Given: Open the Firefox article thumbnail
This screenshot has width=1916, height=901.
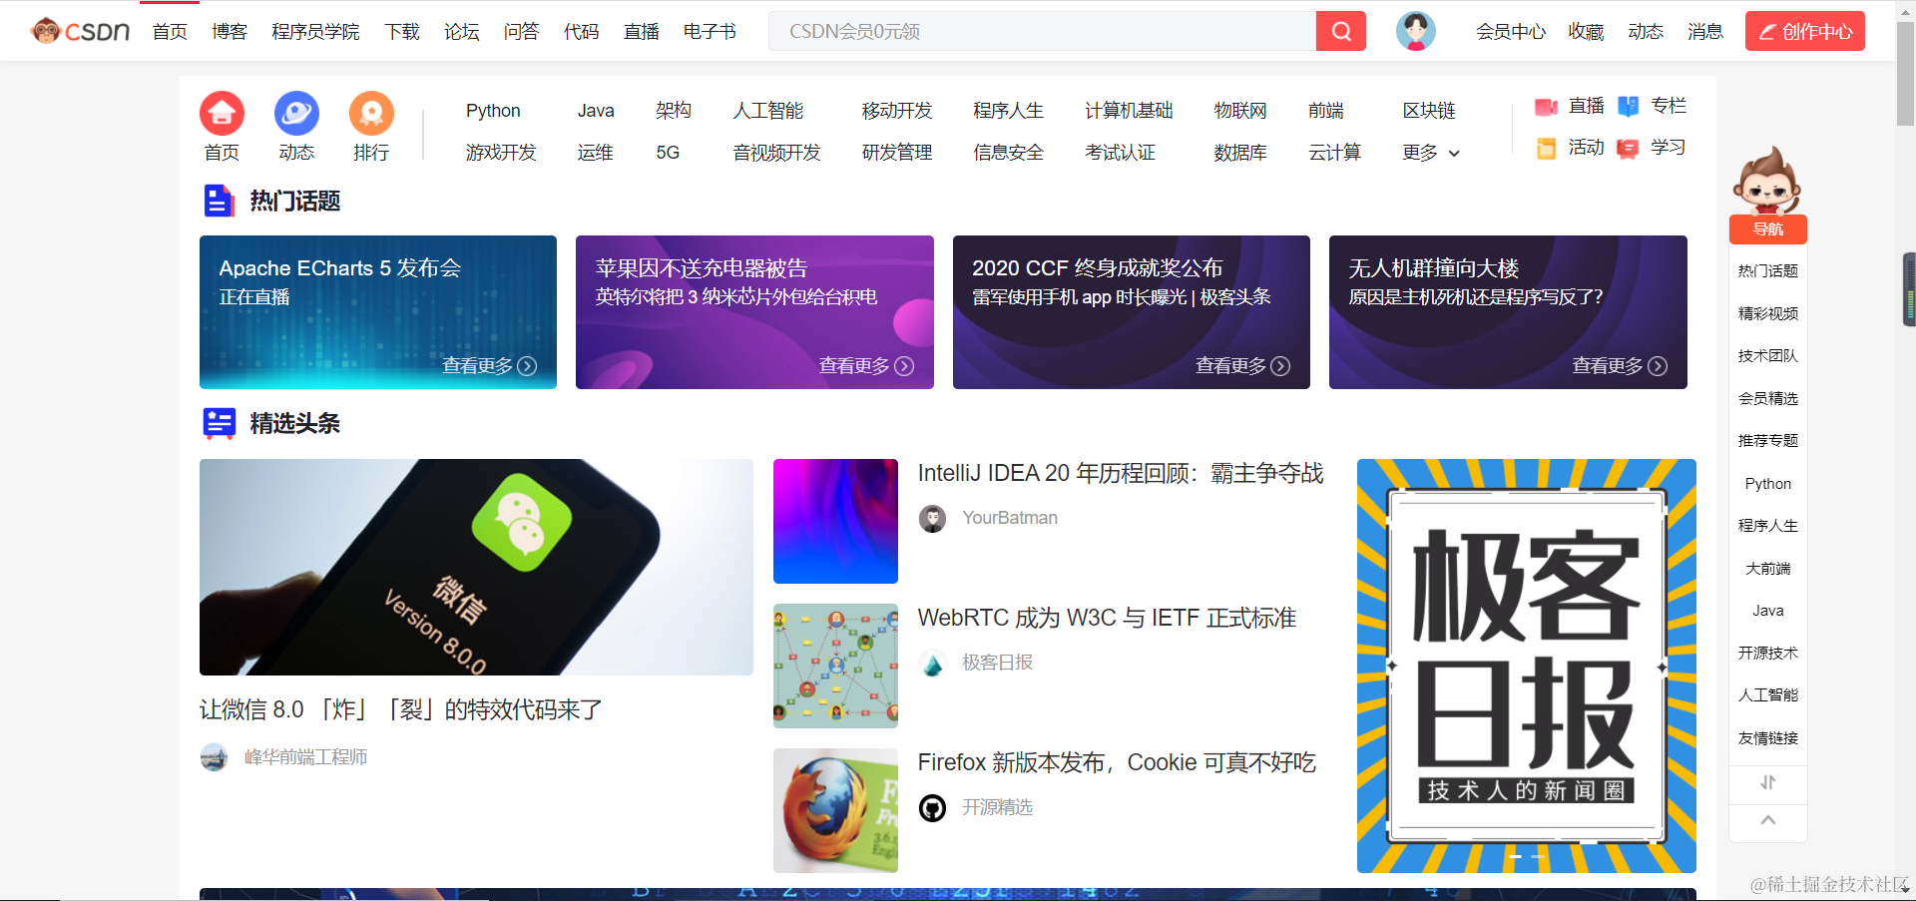Looking at the screenshot, I should pyautogui.click(x=835, y=810).
